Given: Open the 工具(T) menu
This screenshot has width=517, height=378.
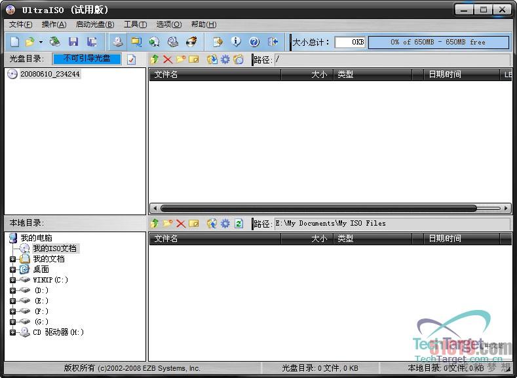Looking at the screenshot, I should pyautogui.click(x=135, y=25).
